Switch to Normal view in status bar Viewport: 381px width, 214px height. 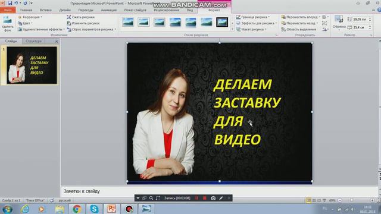pos(308,200)
